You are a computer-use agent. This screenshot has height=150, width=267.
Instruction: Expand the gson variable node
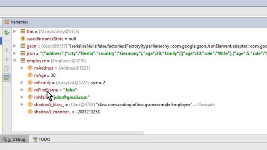pyautogui.click(x=15, y=46)
